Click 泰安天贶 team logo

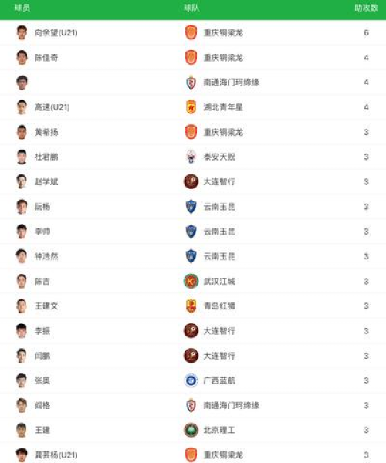tap(191, 157)
